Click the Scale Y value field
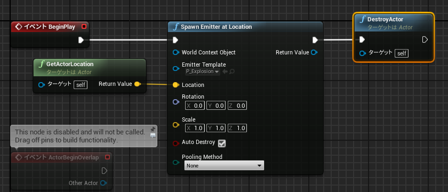The width and height of the screenshot is (448, 192). 215,128
